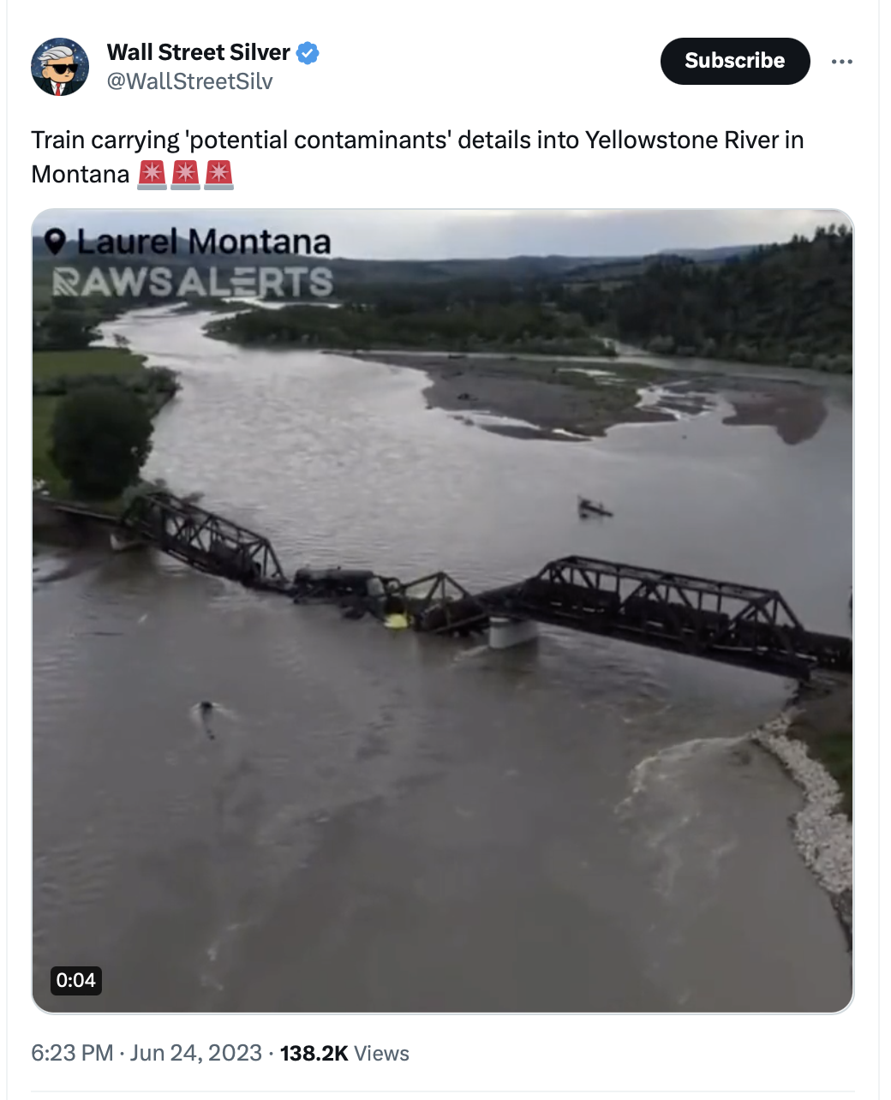View the 138.2K Views count
Screen dimensions: 891x1100
344,1053
